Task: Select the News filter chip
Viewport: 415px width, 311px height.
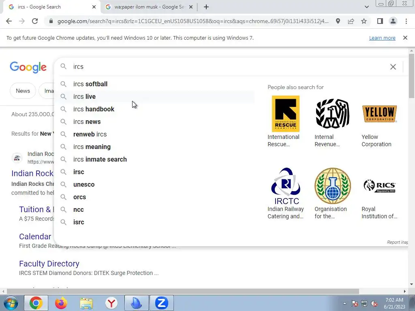Action: click(23, 91)
